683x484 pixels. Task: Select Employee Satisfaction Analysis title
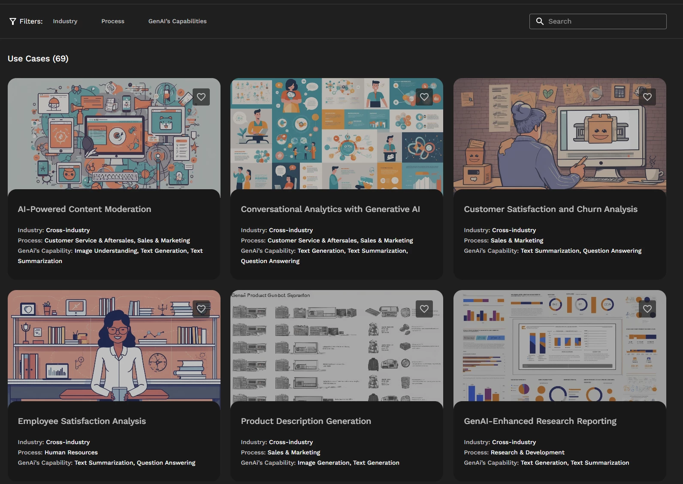pos(82,421)
